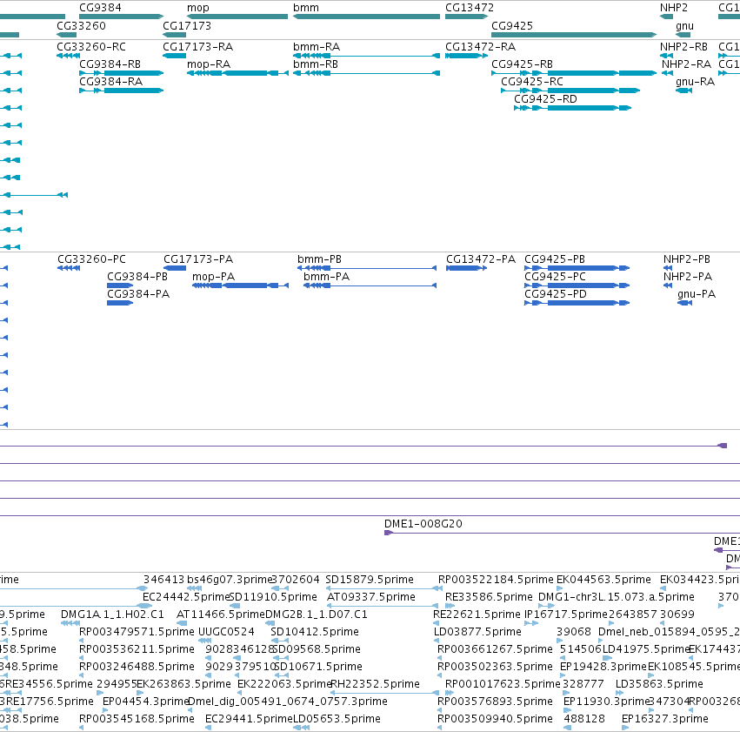Select the CG9384 gene bar
The height and width of the screenshot is (732, 740).
121,17
